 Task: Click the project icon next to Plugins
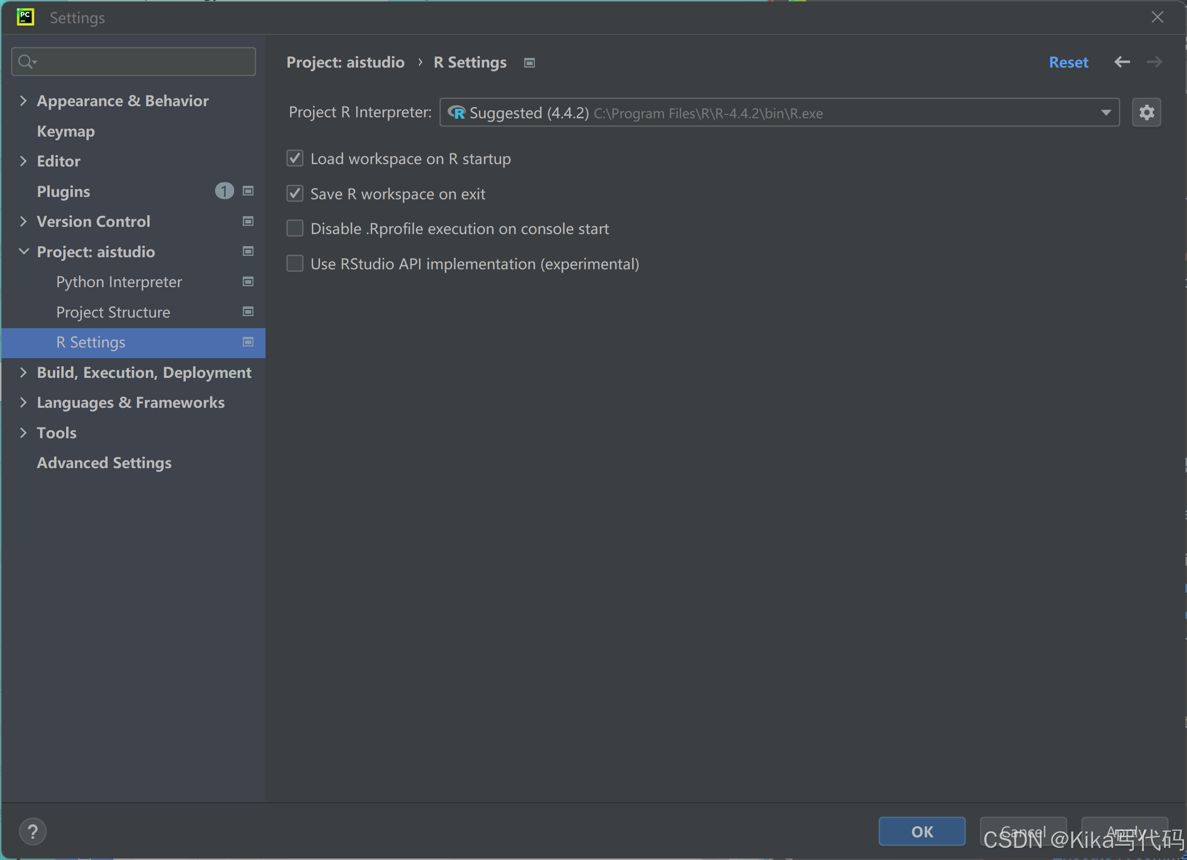coord(248,191)
